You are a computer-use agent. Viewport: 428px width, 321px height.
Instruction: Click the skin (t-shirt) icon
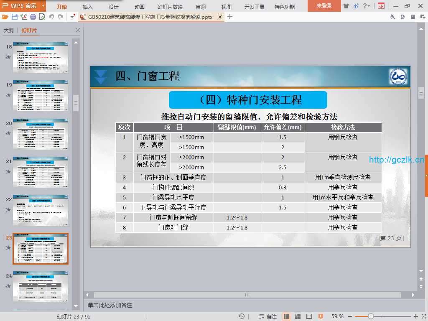(x=346, y=6)
